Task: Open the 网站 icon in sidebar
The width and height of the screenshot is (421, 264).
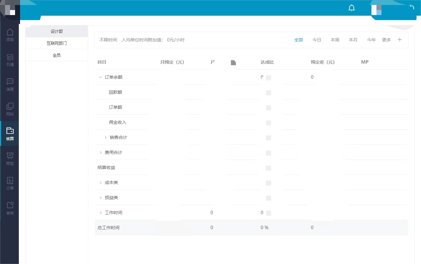Action: click(10, 106)
